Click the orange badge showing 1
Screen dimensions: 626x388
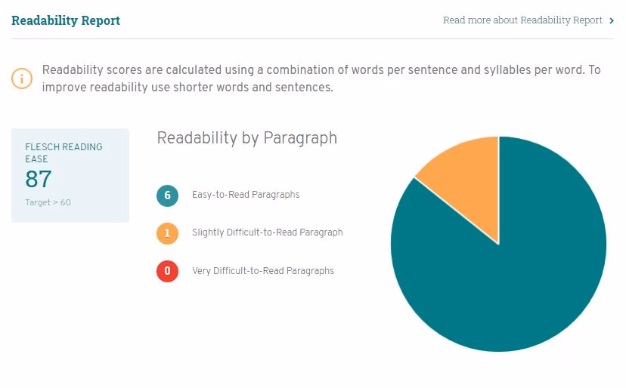[x=167, y=233]
